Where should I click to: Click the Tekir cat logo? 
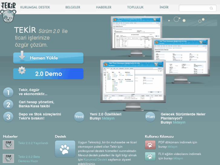(8, 12)
